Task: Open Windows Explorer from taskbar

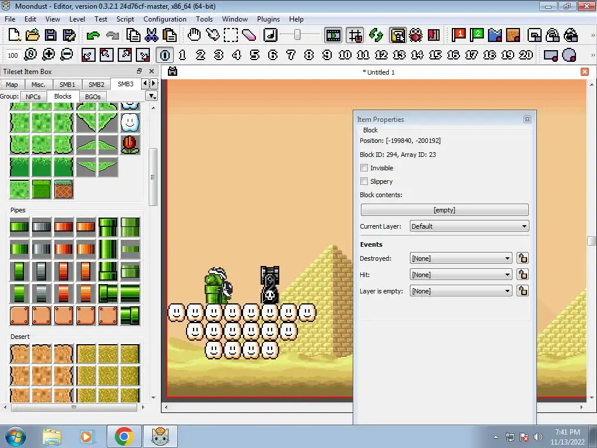Action: click(x=52, y=436)
